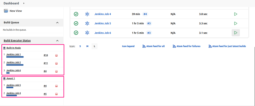Open Jenkins Job 1 in executor list
This screenshot has width=255, height=106.
point(14,55)
